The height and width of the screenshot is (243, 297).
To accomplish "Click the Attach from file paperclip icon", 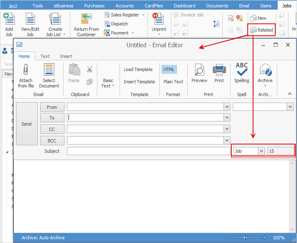I will (25, 69).
